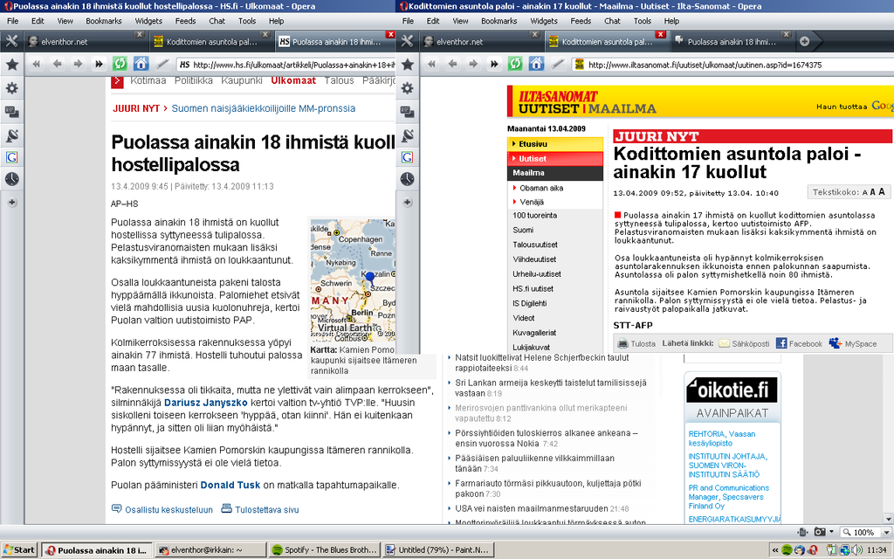
Task: Open the Tools menu in the right window
Action: pos(643,21)
